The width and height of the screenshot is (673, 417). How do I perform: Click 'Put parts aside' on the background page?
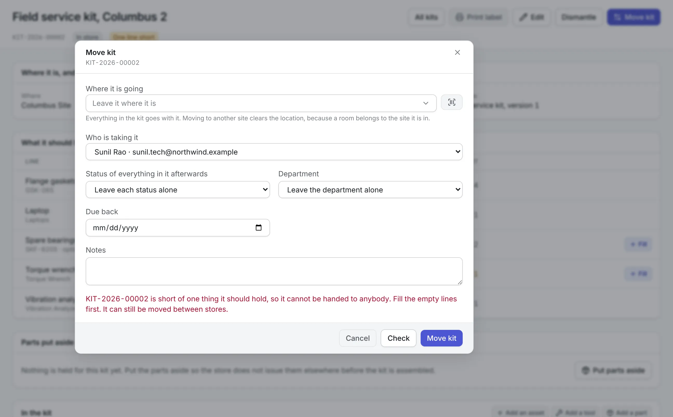pos(613,370)
